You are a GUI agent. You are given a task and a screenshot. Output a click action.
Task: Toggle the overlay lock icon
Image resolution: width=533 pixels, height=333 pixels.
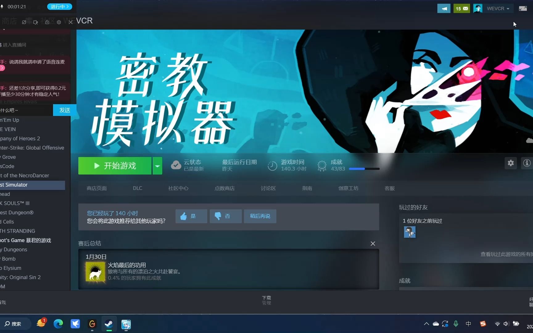(47, 22)
